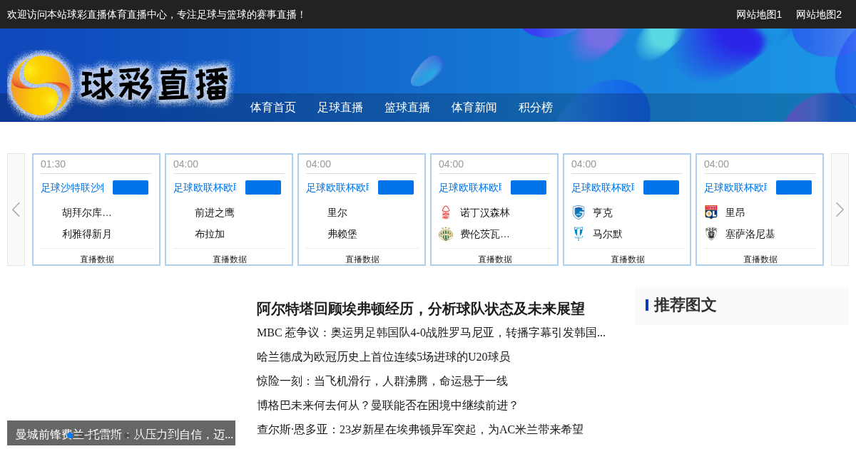
Task: Click the Nottingham Forest (诺丁汉森林) team crest
Action: (x=446, y=212)
